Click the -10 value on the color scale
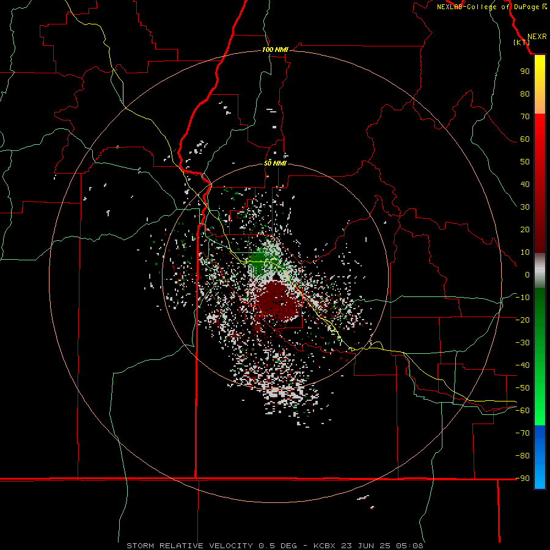This screenshot has width=550, height=550. click(522, 298)
